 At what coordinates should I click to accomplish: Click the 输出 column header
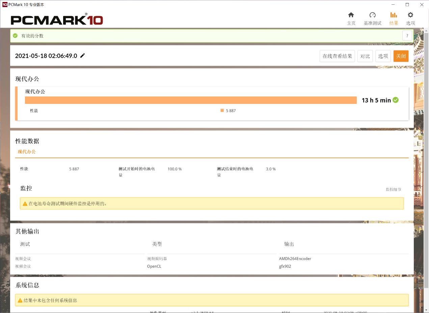pos(289,244)
